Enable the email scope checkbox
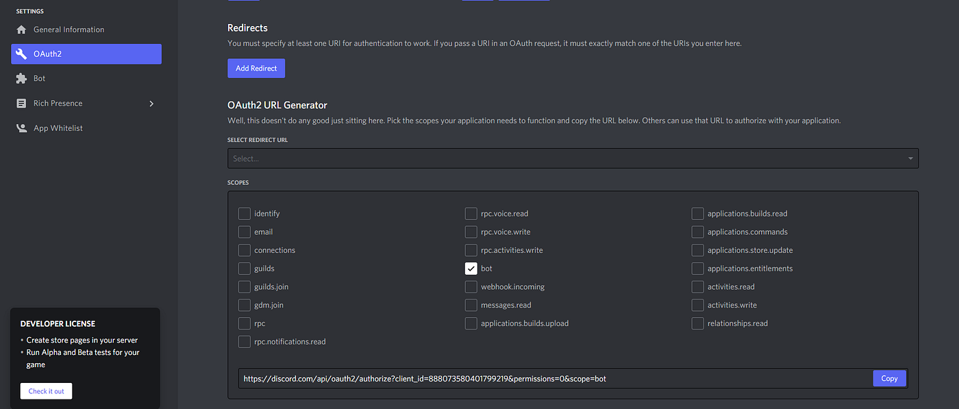Viewport: 959px width, 409px height. (x=245, y=232)
